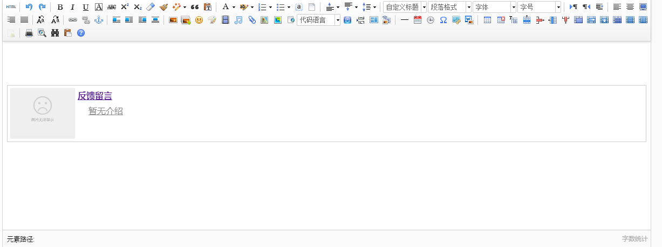Viewport: 662px width, 247px height.
Task: Insert music with the note icon
Action: [238, 20]
